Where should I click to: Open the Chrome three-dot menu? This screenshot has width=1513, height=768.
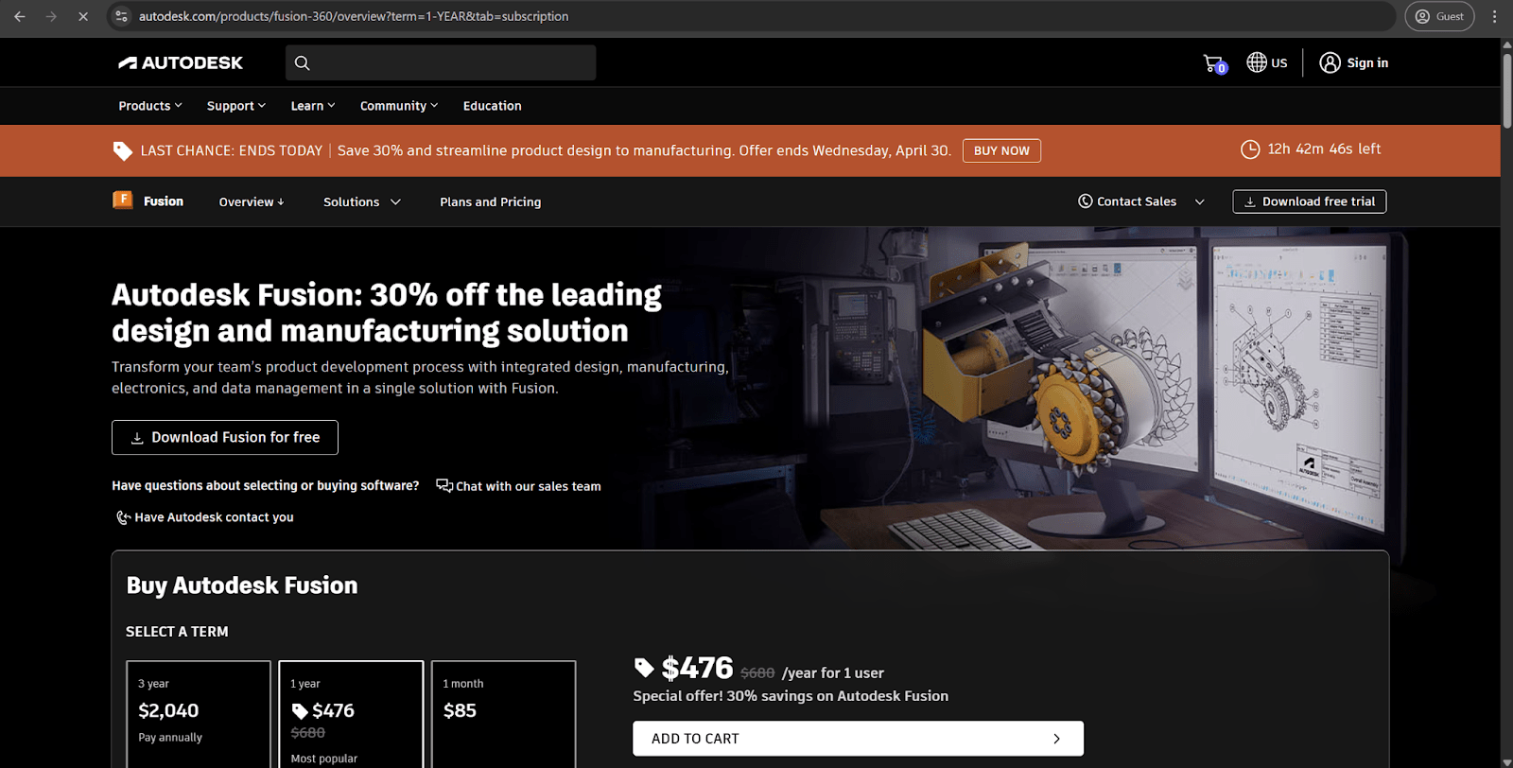coord(1494,16)
